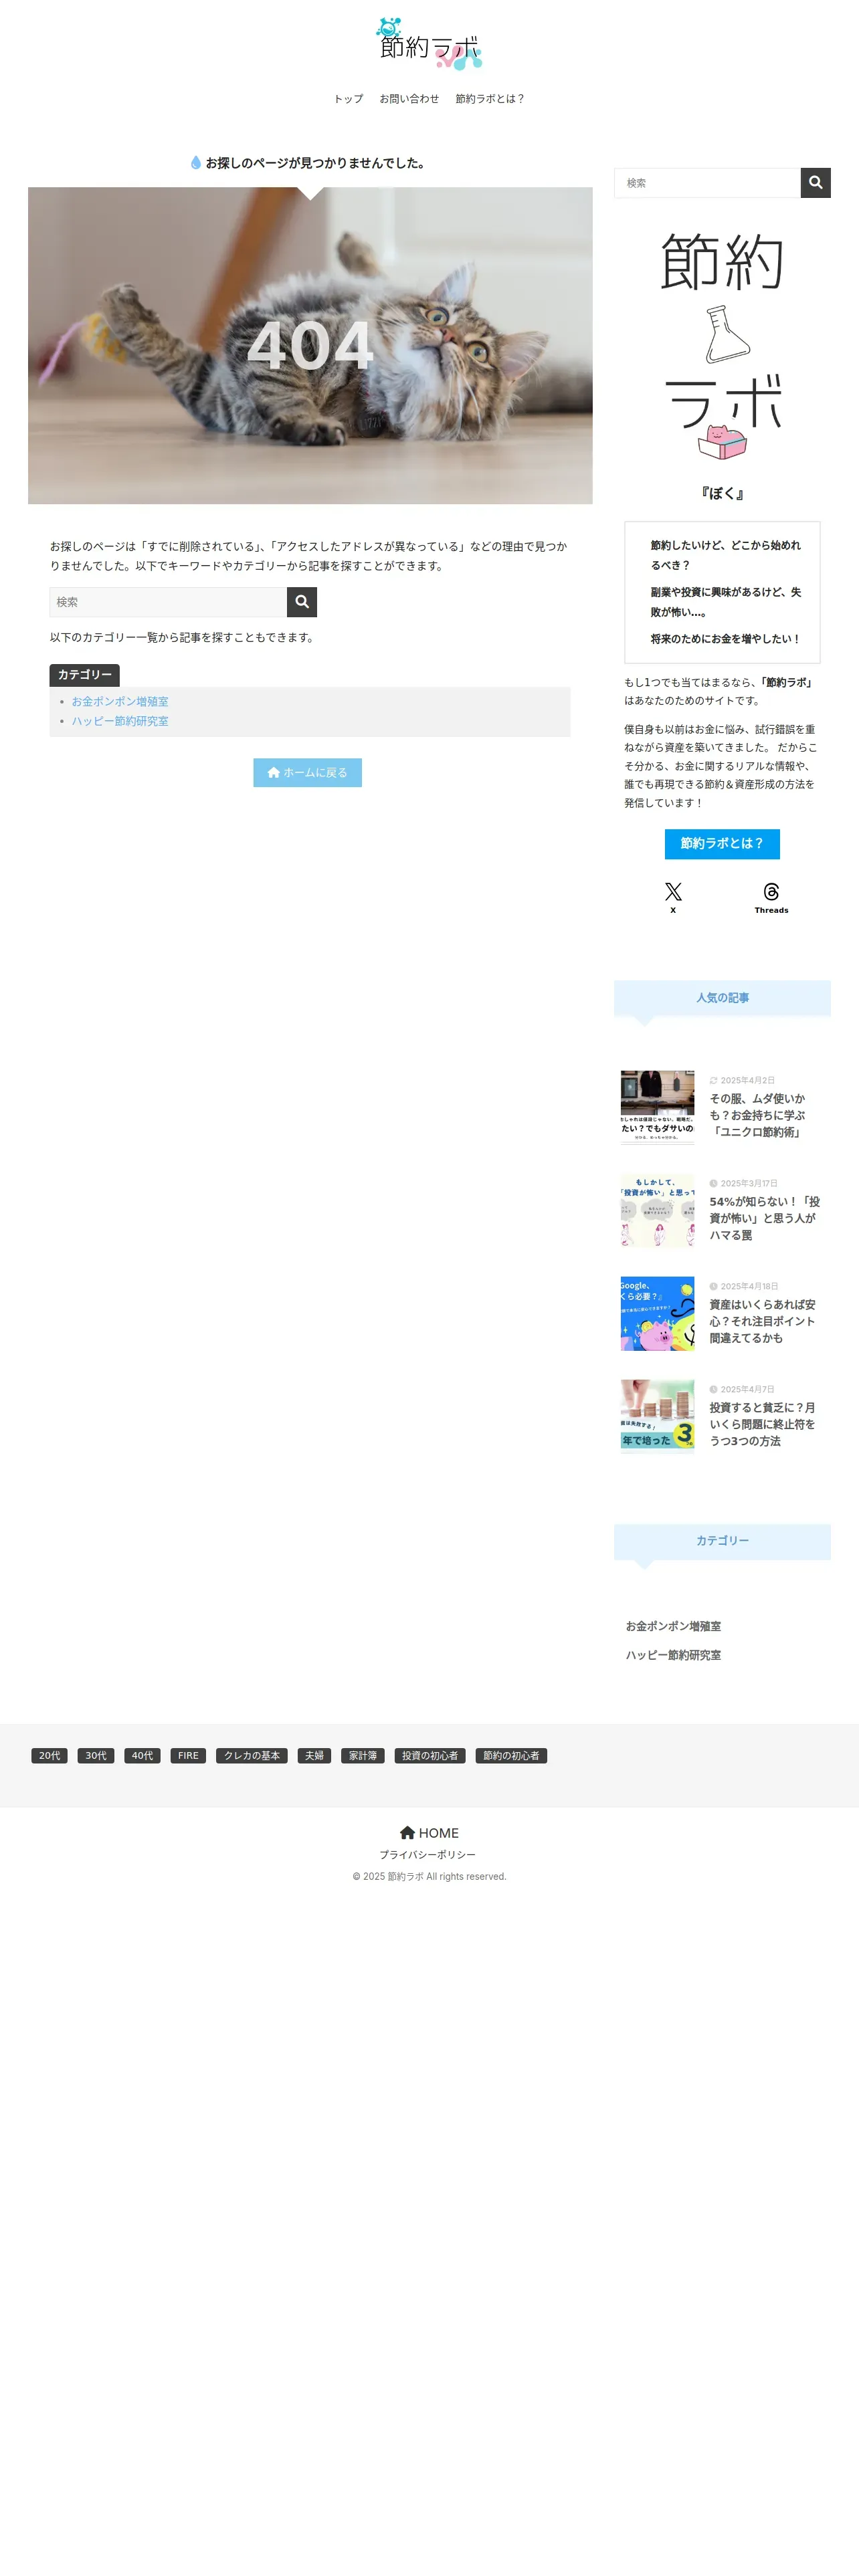
Task: Open sidebar category ハッピー節約研究室
Action: click(x=673, y=1656)
